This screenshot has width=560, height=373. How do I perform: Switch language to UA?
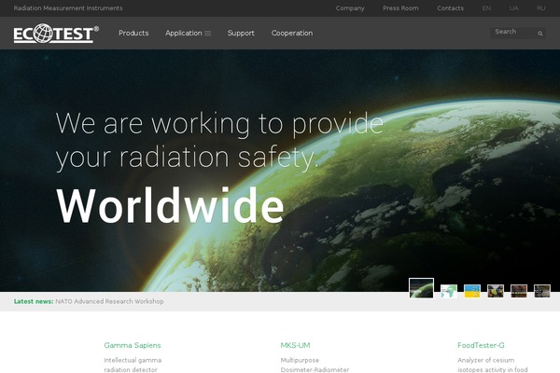(x=514, y=8)
